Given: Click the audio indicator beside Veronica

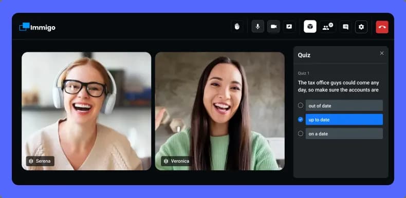Looking at the screenshot, I should tap(166, 161).
